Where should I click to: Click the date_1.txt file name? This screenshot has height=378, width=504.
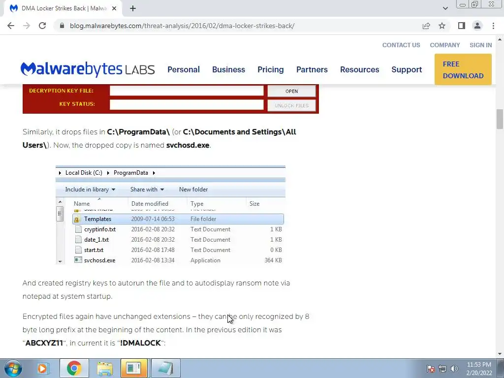[x=96, y=240]
